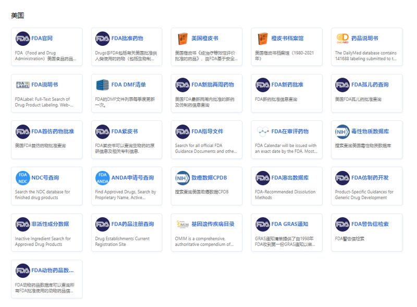Open the FDA孤儿药查询 title link
417x307 pixels.
coord(370,84)
